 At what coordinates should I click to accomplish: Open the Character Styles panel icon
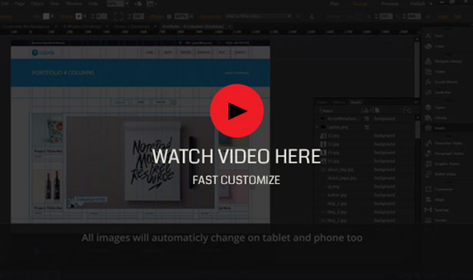point(428,143)
